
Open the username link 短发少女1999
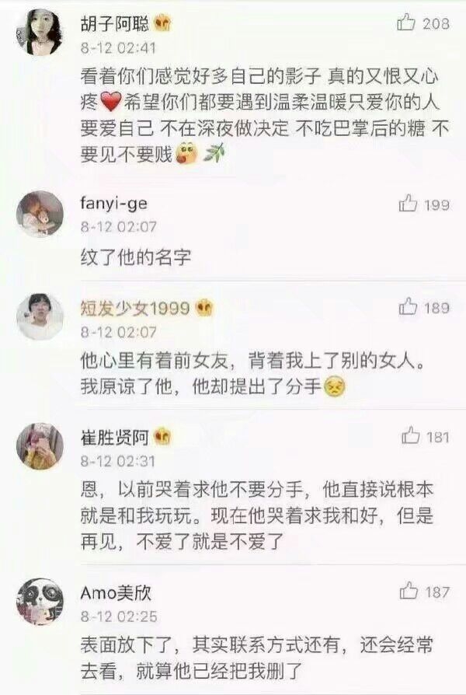point(135,308)
